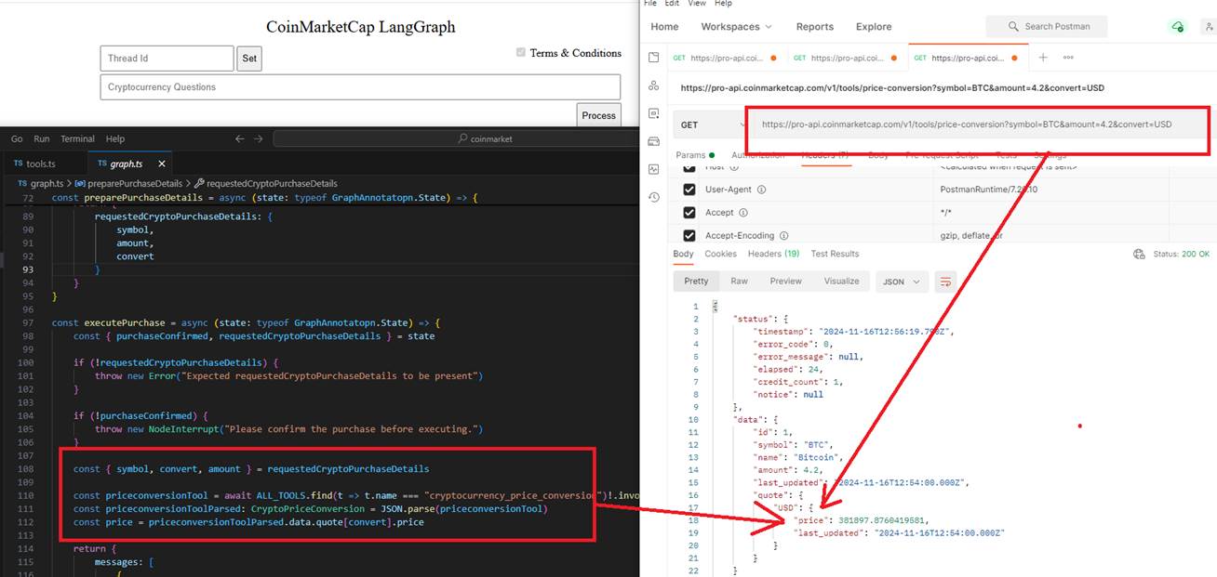Open Explore in the Postman header
The width and height of the screenshot is (1217, 577).
pyautogui.click(x=874, y=27)
